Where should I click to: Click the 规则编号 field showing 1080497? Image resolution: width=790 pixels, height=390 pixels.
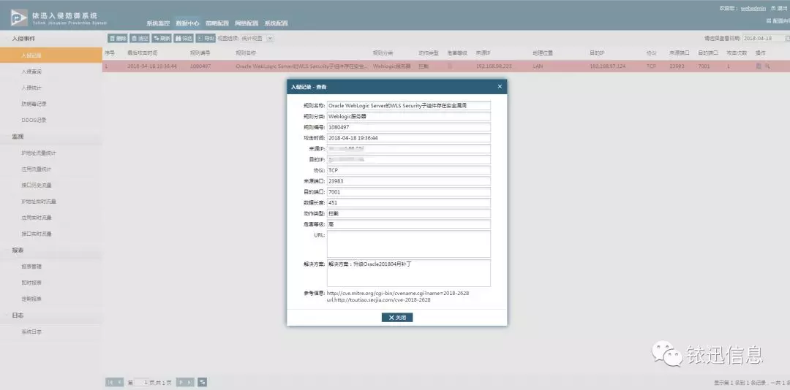click(x=409, y=127)
